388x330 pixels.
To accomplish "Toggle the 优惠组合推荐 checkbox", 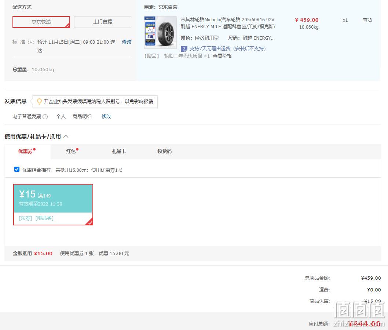I will [17, 169].
